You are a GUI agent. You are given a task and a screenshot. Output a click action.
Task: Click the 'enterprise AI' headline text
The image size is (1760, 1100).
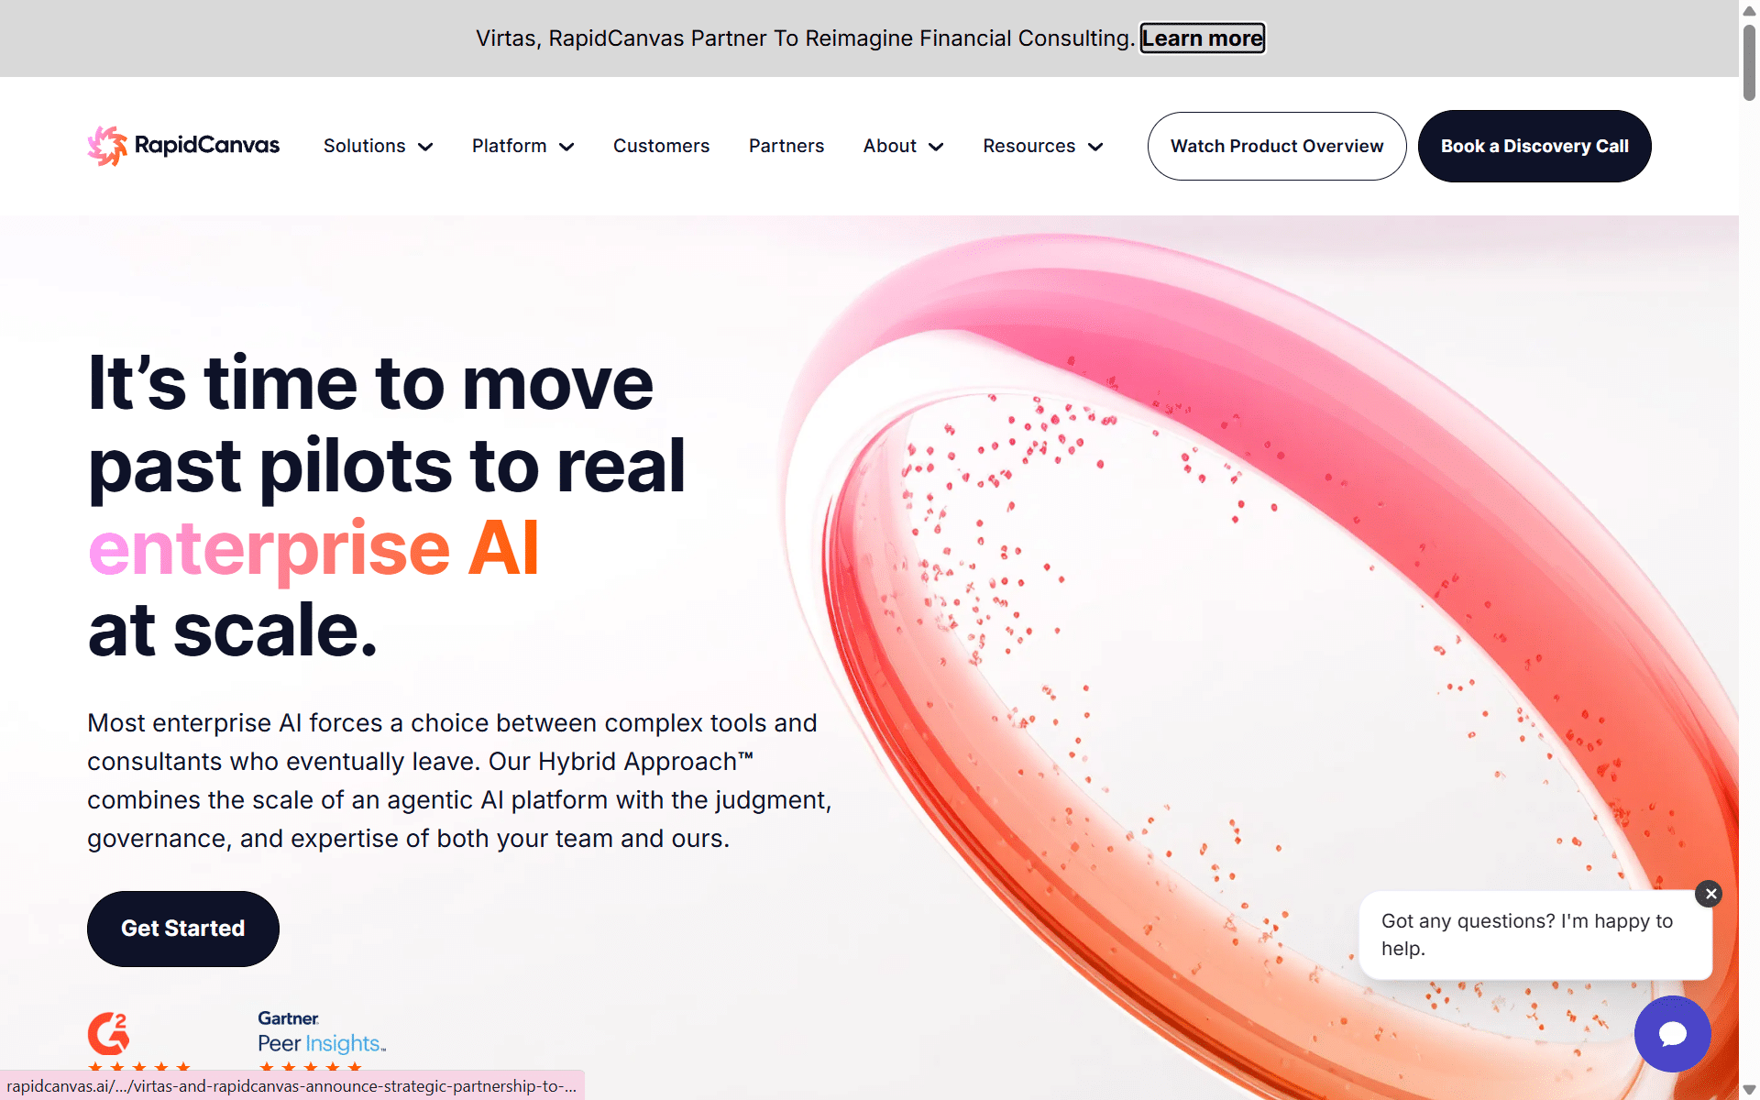pos(313,548)
